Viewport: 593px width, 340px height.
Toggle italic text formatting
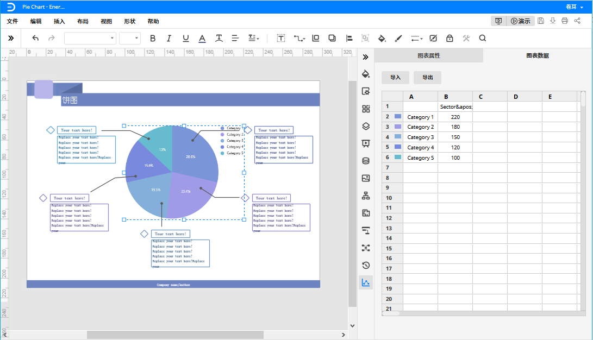click(169, 39)
